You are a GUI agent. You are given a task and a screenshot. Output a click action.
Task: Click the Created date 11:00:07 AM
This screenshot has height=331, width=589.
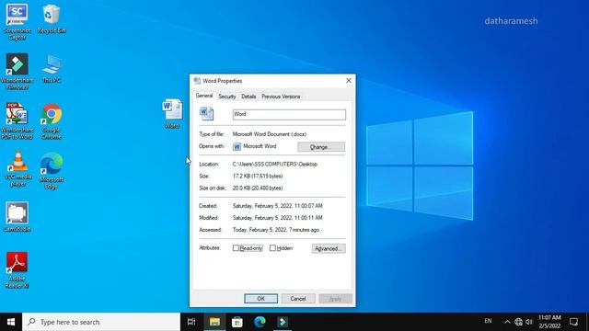[x=277, y=206]
